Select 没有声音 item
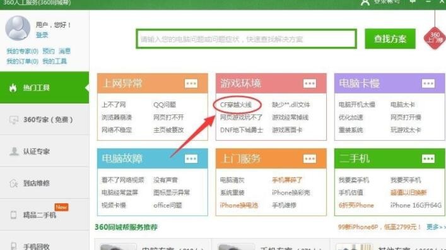 (x=165, y=180)
